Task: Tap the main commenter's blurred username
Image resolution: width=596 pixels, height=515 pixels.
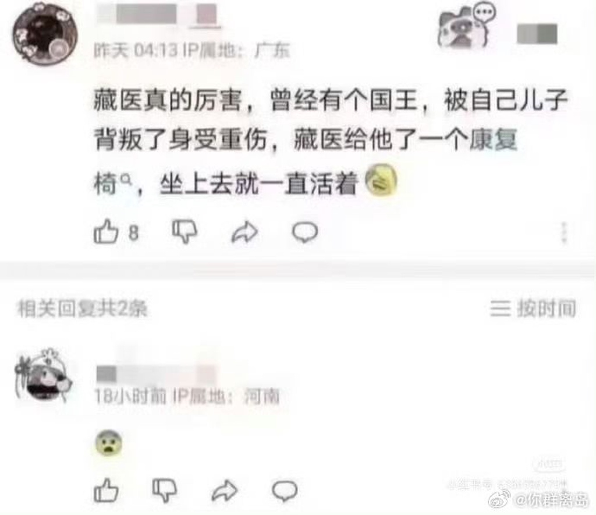Action: [158, 15]
